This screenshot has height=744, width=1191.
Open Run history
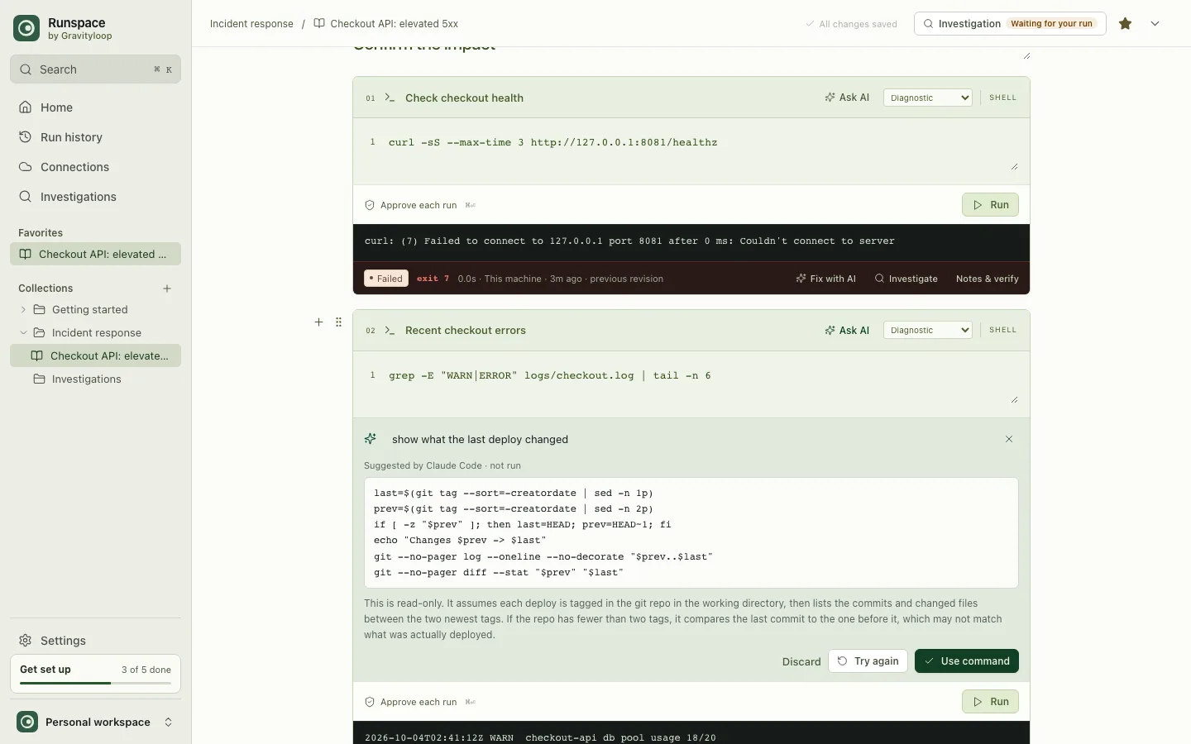point(95,137)
